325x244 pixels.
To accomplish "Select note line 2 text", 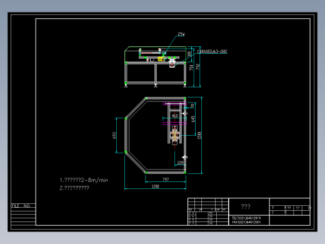I will [x=74, y=188].
